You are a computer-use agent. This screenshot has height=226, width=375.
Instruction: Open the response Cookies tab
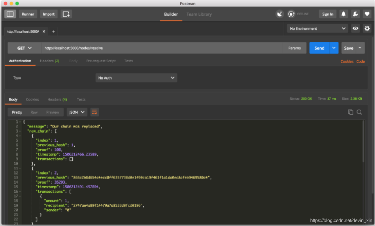pyautogui.click(x=32, y=100)
